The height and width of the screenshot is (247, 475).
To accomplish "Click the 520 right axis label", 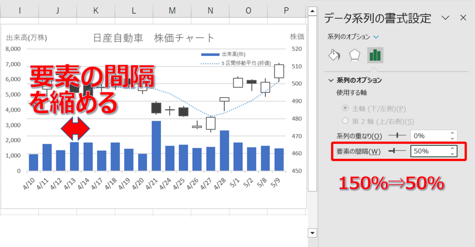I will (297, 49).
